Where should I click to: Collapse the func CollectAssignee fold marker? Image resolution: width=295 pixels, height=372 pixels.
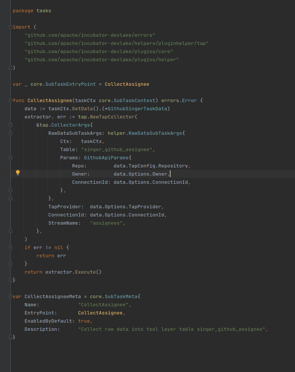point(10,101)
